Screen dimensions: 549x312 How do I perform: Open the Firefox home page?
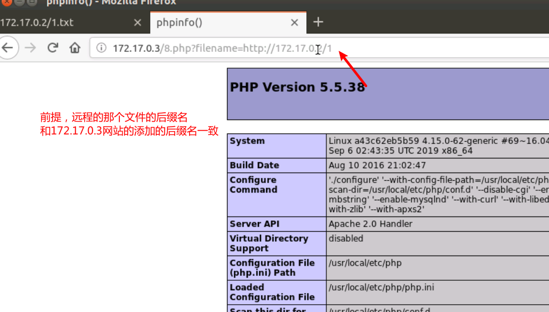(75, 47)
